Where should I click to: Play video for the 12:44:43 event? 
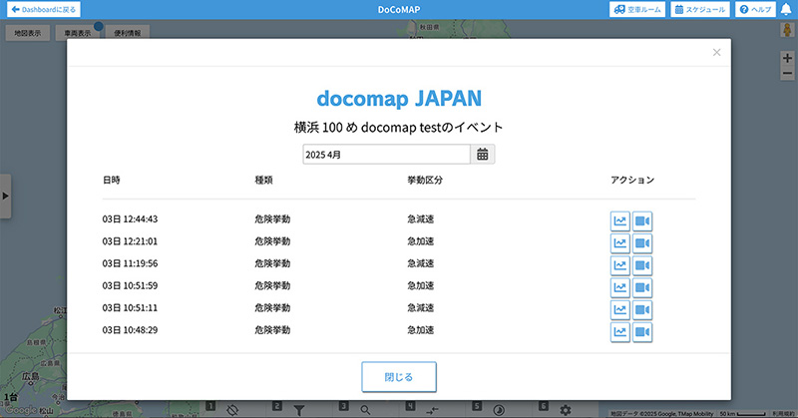642,220
